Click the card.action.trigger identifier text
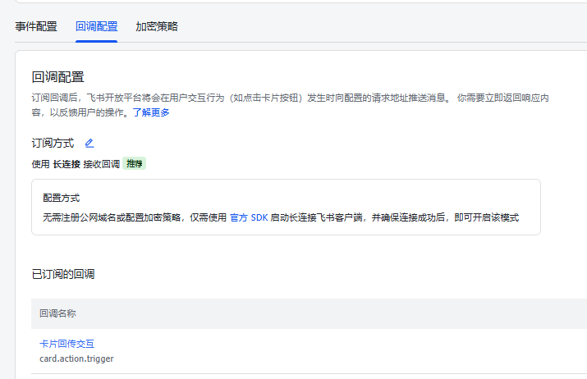 (76, 358)
